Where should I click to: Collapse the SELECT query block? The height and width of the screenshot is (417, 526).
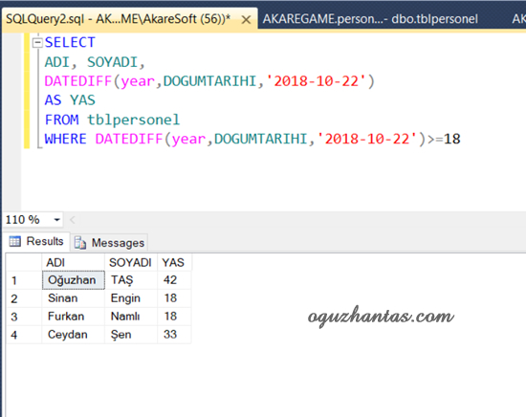pos(37,43)
